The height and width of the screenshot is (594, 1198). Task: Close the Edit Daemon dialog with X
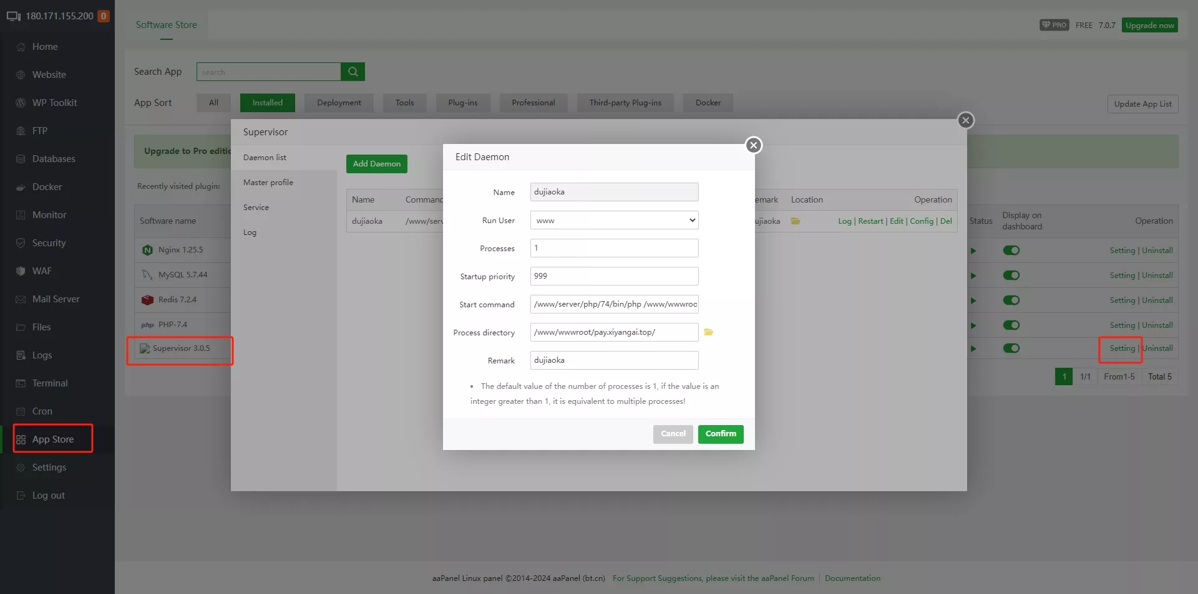pyautogui.click(x=754, y=145)
